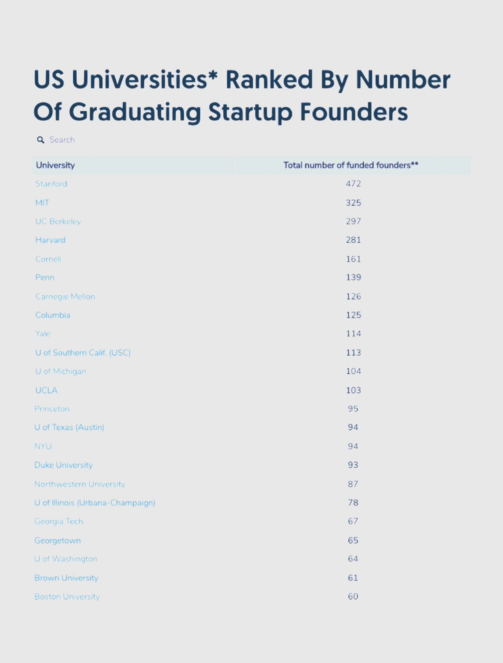Screen dimensions: 503x663
Task: Open the Columbia link
Action: coord(53,315)
